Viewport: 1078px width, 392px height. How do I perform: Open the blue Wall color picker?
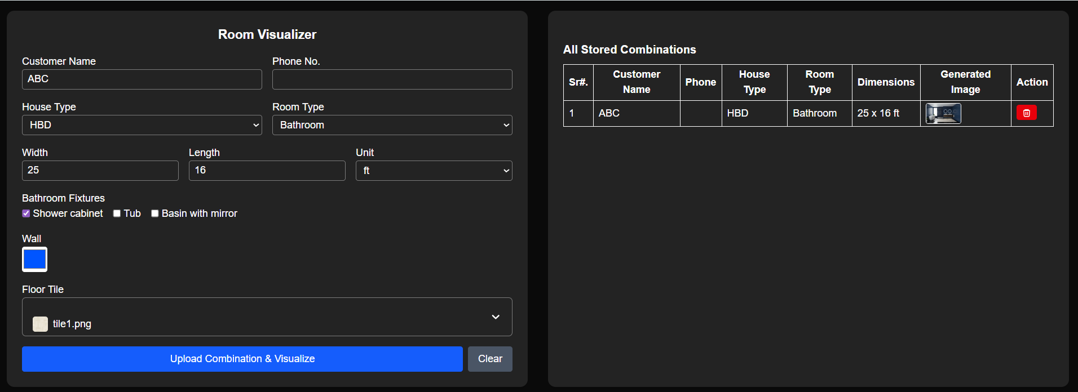pos(34,260)
